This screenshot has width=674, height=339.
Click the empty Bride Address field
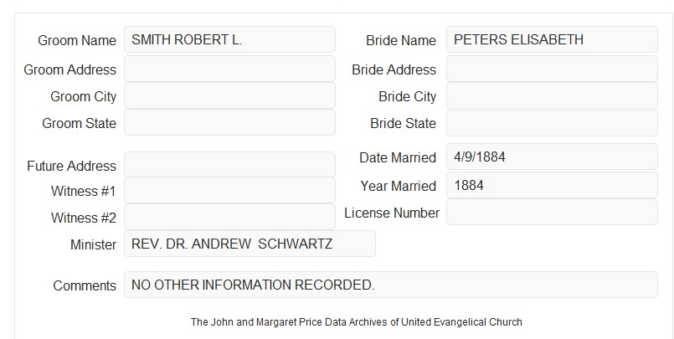point(552,69)
